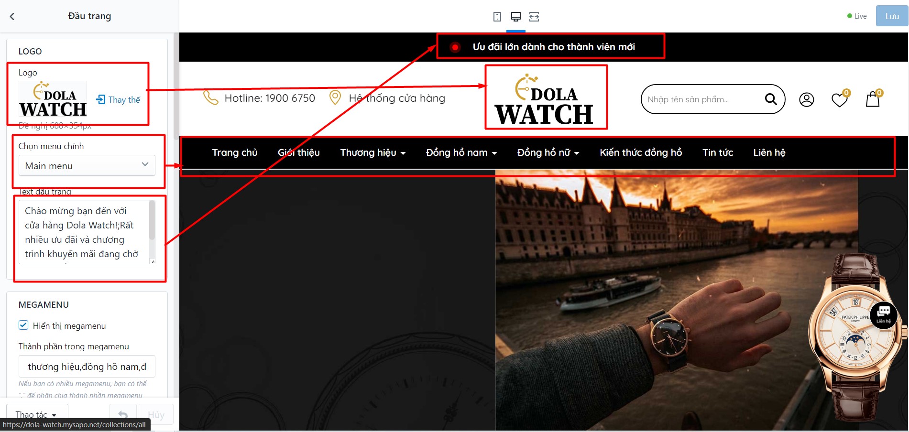Click the product search input field
Screen dimensions: 909x432
click(703, 99)
